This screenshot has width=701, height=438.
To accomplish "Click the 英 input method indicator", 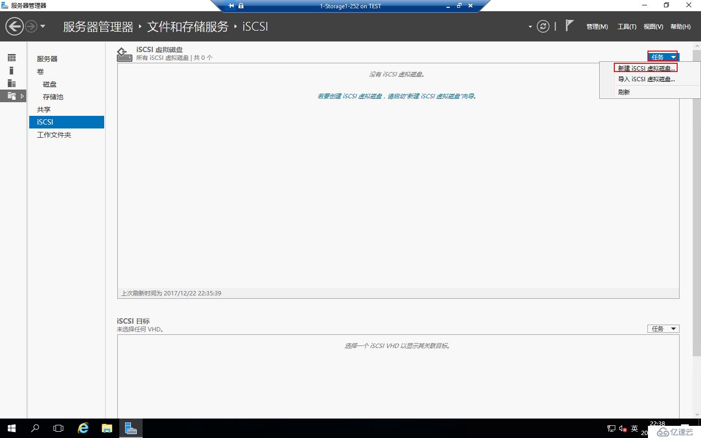I will coord(634,429).
